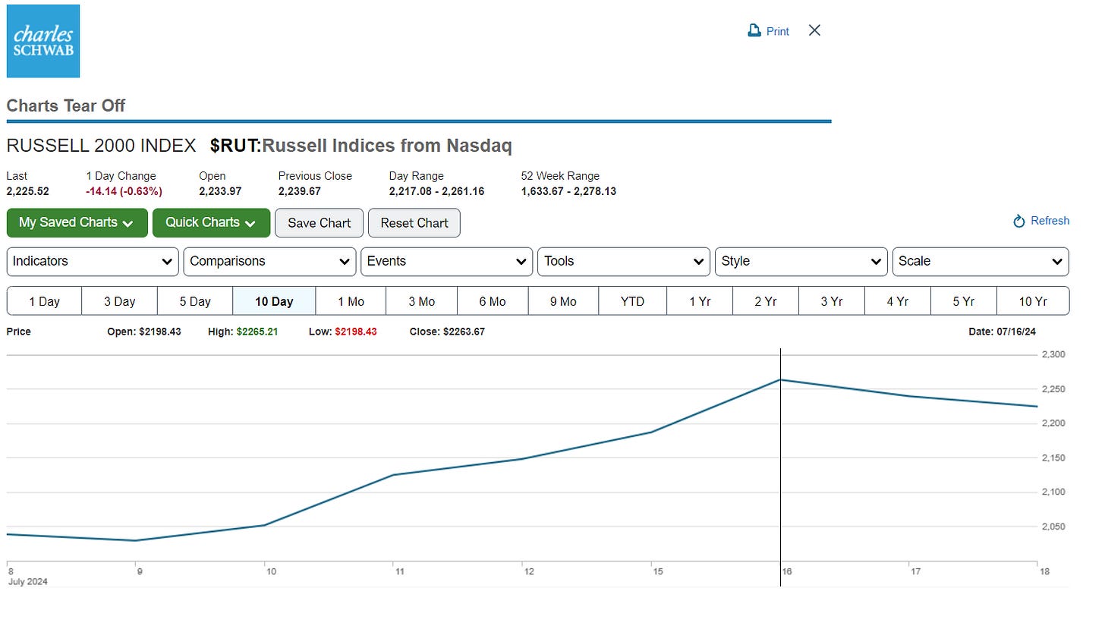Select the 6 Mo timeframe tab
The width and height of the screenshot is (1105, 632).
493,301
